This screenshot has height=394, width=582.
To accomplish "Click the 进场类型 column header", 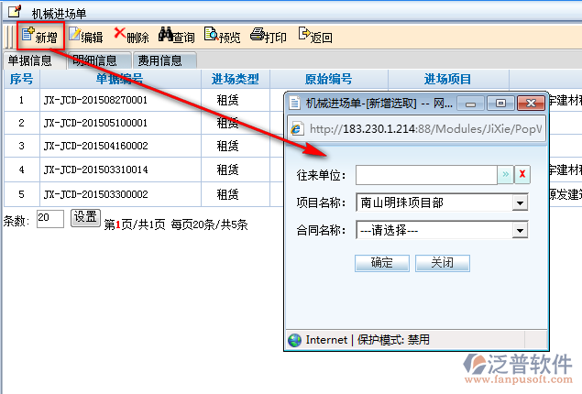I will click(236, 79).
